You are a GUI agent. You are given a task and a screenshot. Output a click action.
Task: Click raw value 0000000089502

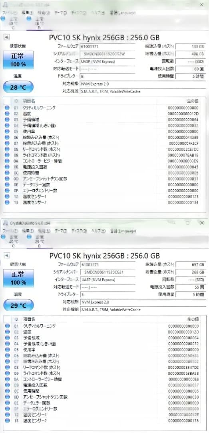tap(183, 362)
